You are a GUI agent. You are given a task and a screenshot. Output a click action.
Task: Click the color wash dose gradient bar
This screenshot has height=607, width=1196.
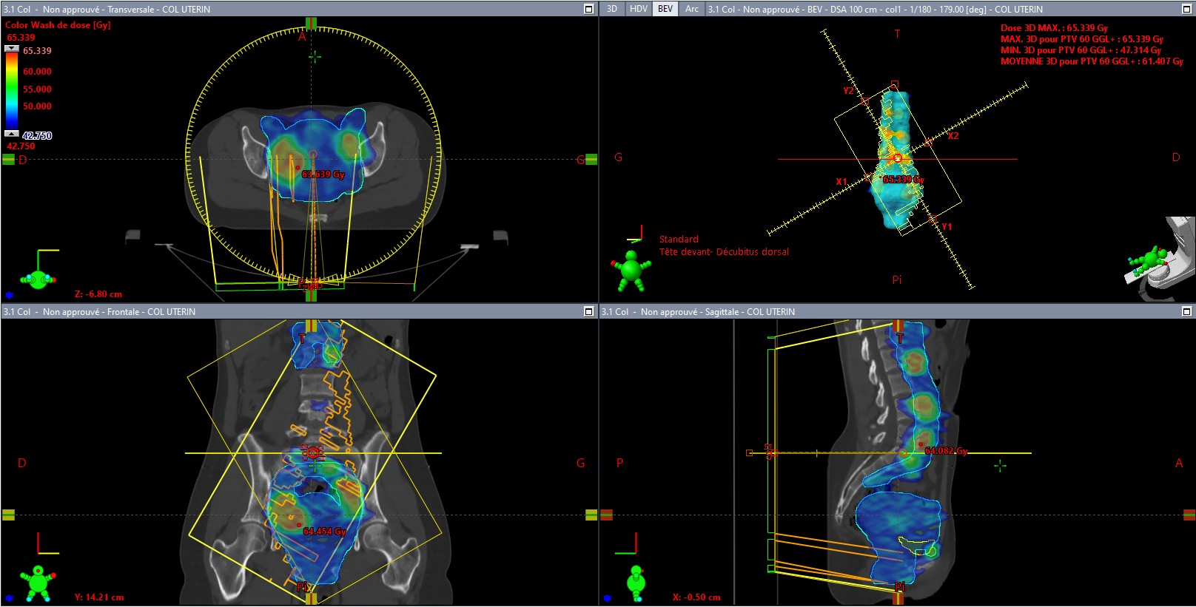12,91
